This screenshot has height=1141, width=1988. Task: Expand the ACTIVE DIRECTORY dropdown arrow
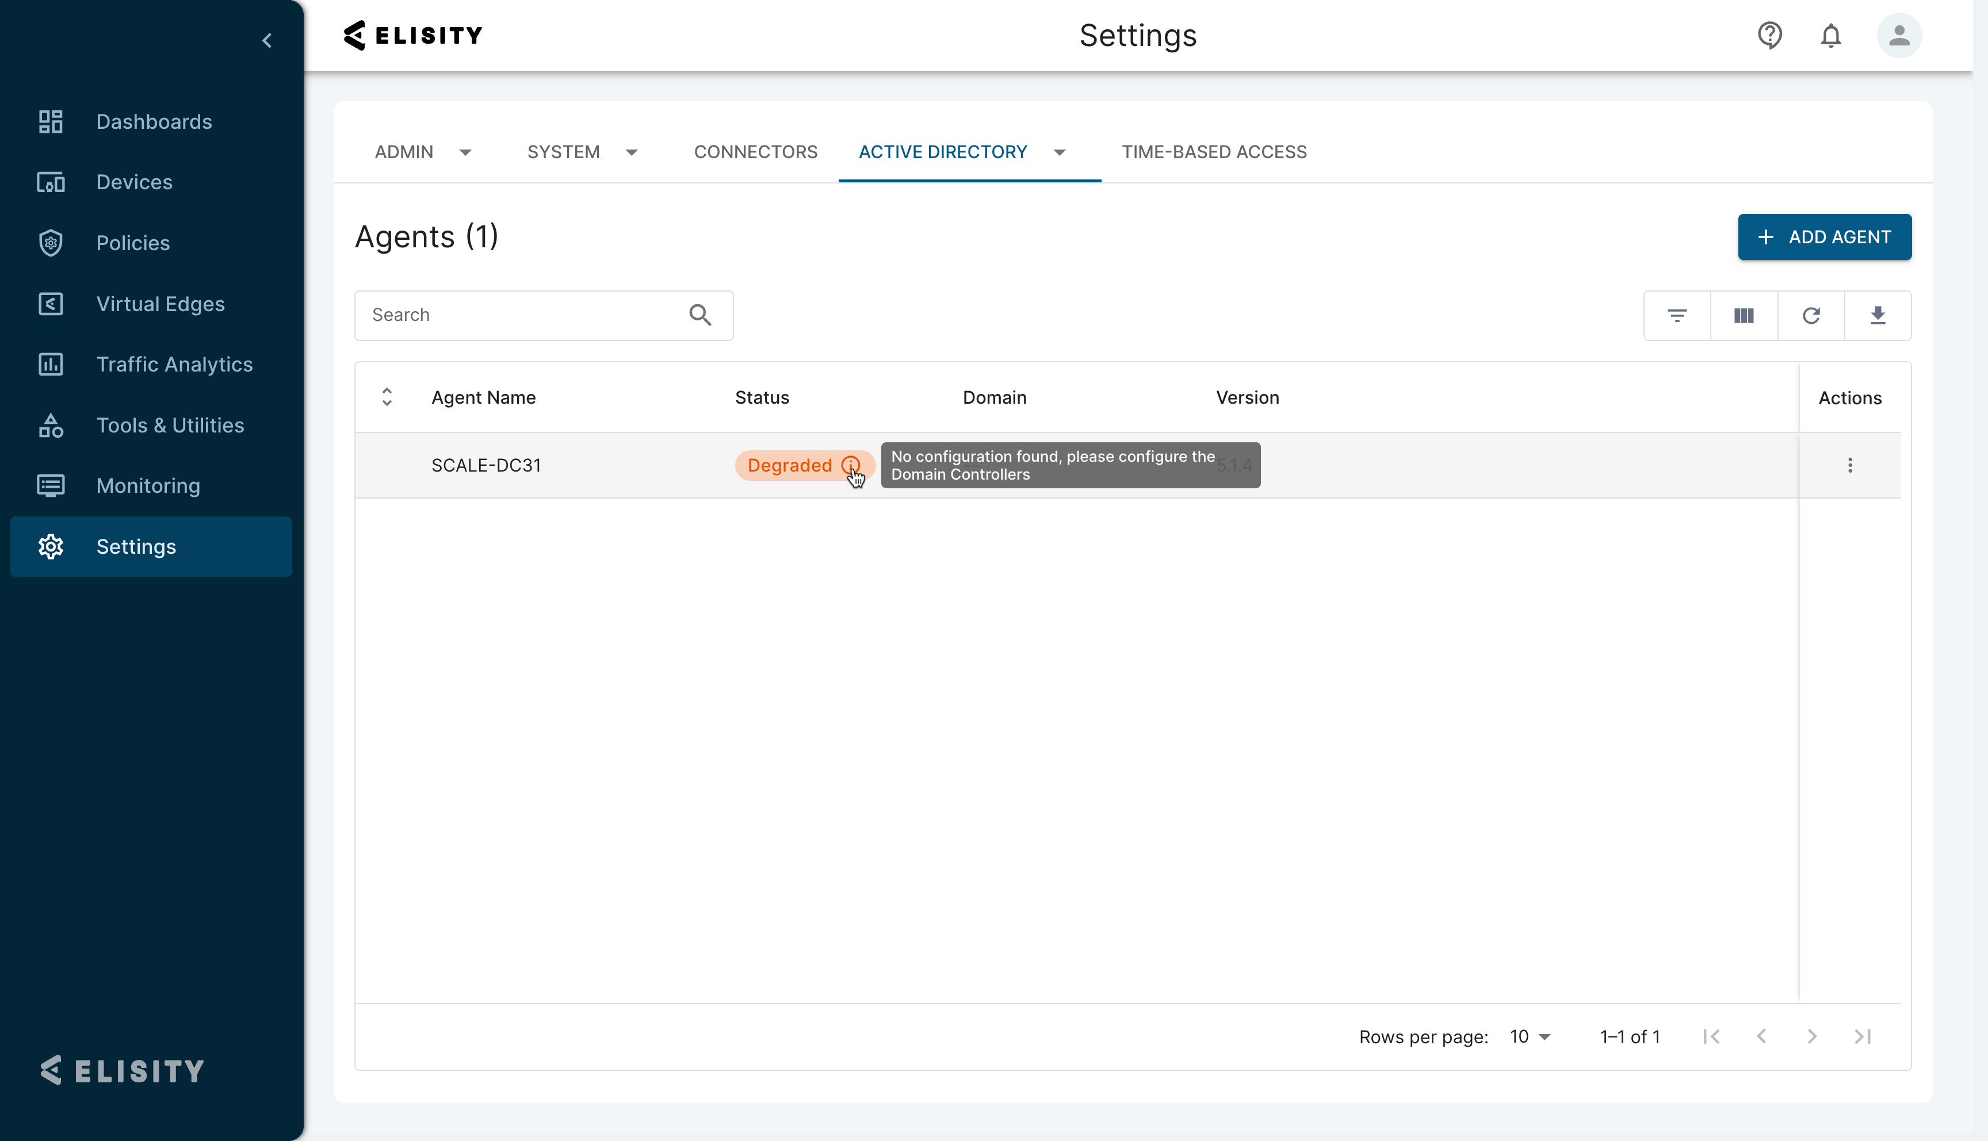tap(1060, 153)
